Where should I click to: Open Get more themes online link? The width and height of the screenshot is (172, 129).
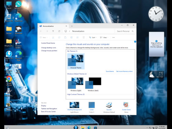point(124,71)
